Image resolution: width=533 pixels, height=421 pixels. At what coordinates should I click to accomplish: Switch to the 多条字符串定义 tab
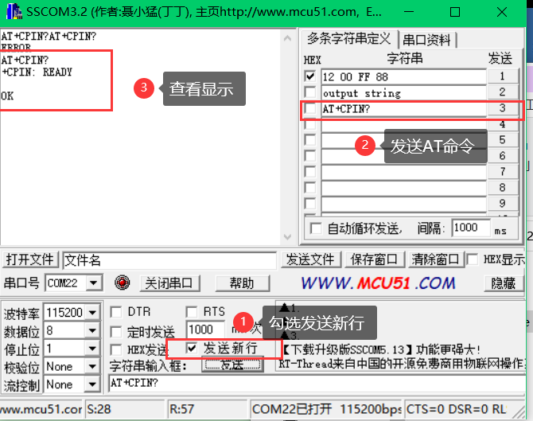pyautogui.click(x=349, y=39)
